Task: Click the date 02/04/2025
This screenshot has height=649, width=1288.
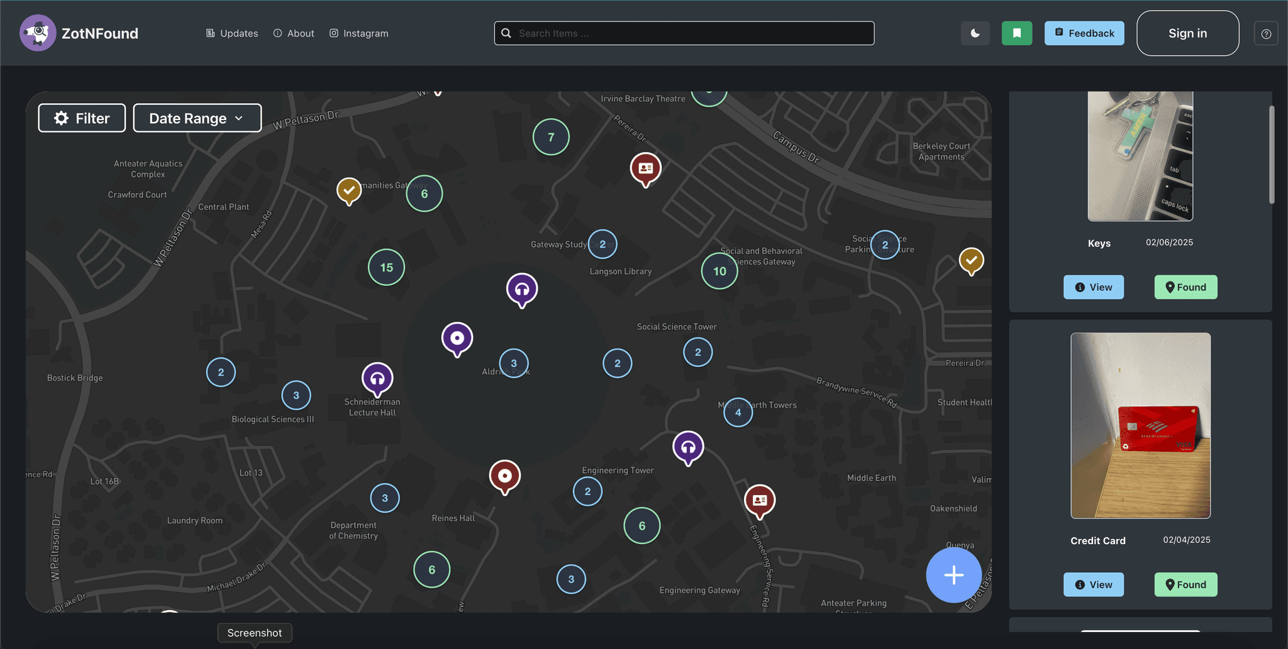Action: click(1187, 540)
